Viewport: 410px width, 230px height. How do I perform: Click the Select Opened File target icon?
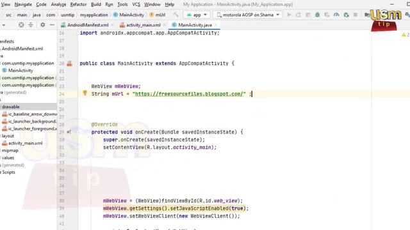point(21,25)
